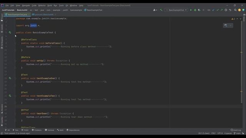Click run gutter icon beside testExampleOne

click(10, 78)
